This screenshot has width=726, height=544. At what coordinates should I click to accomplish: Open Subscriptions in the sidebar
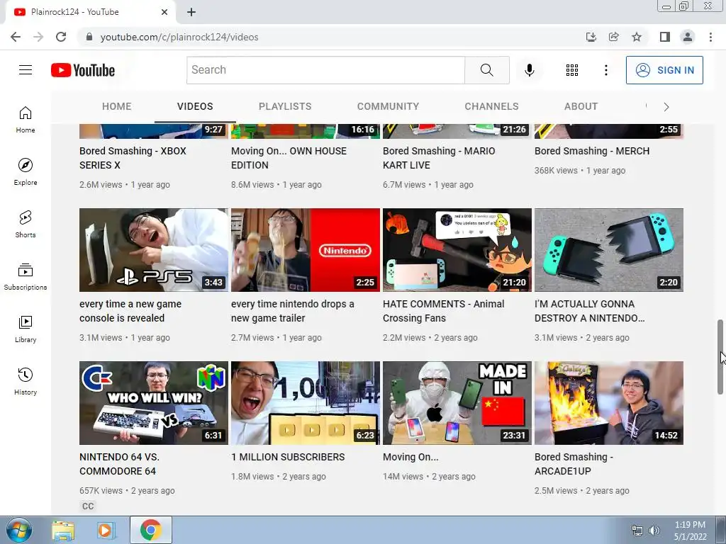pyautogui.click(x=26, y=277)
